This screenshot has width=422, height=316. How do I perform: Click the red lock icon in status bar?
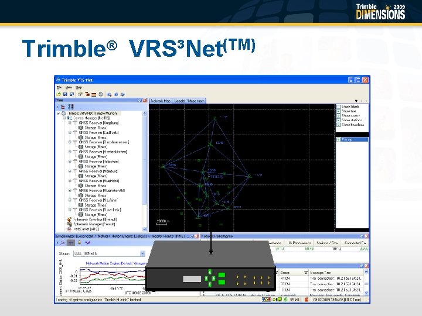tap(307, 300)
